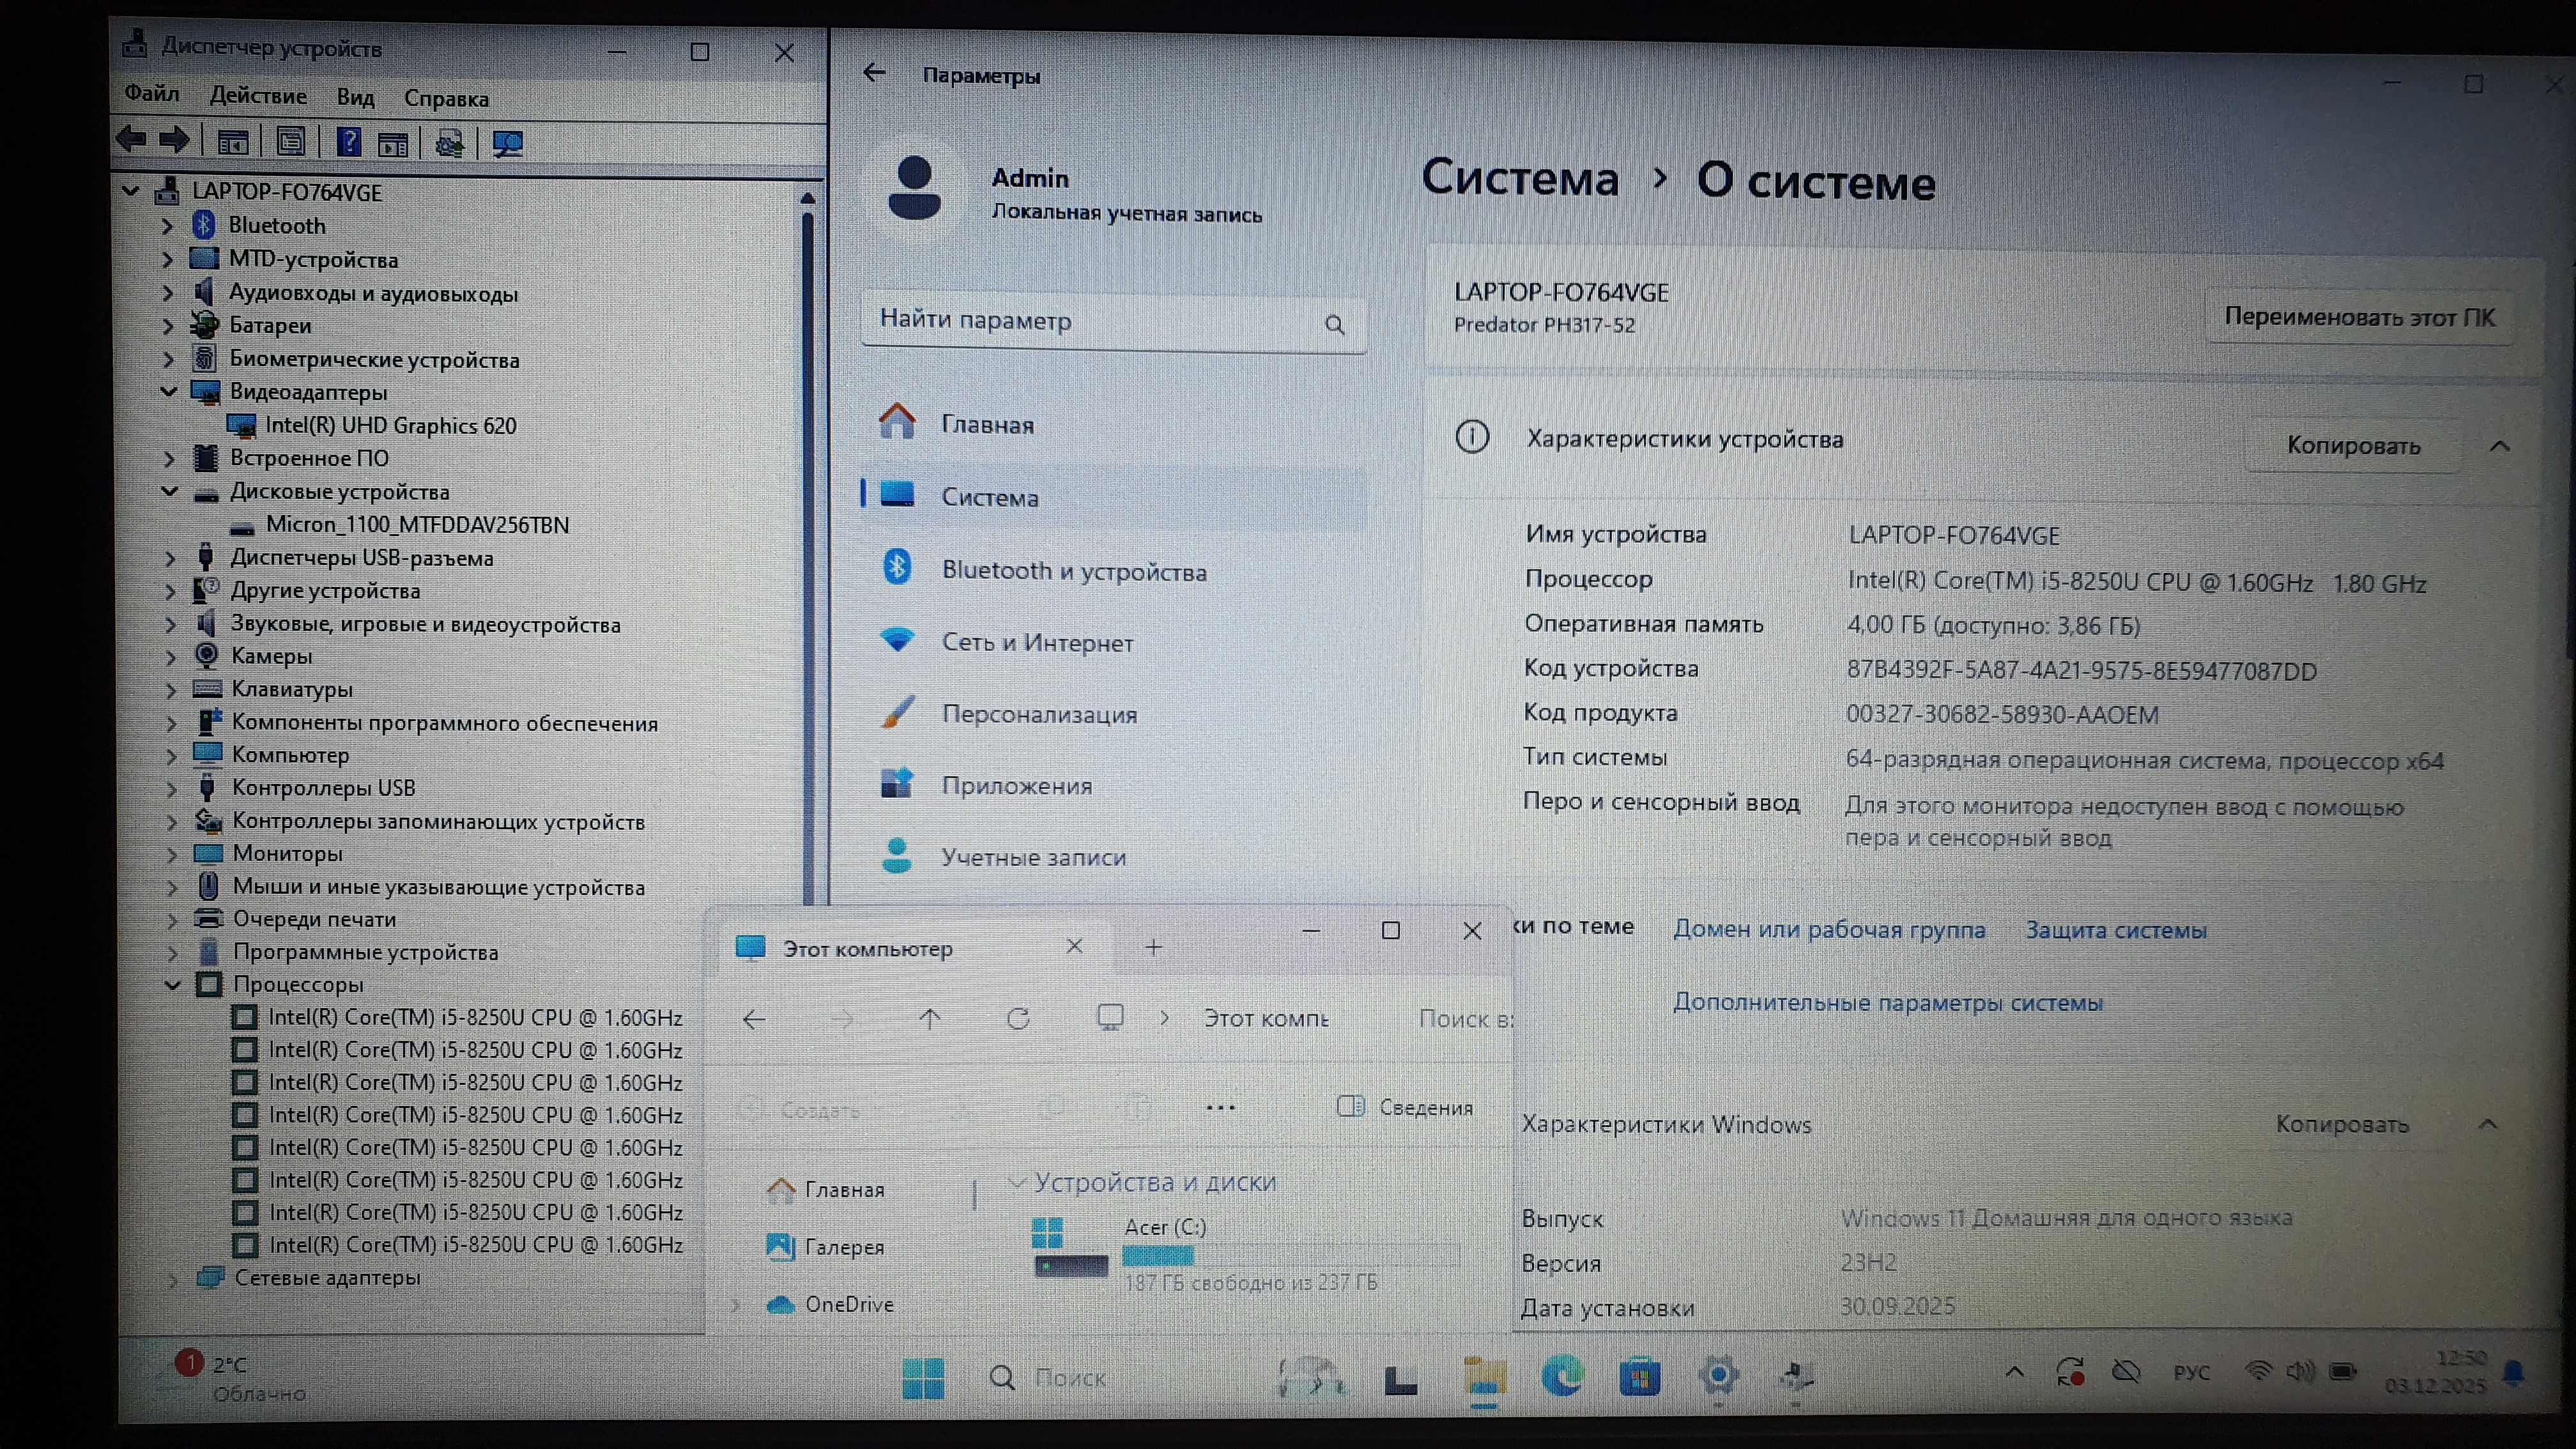Expand the Сетевые адаптеры category
This screenshot has width=2576, height=1449.
(x=173, y=1279)
